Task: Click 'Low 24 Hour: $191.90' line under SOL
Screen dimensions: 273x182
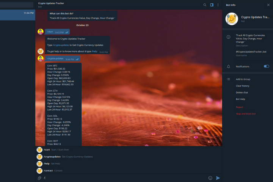Action: [x=59, y=135]
